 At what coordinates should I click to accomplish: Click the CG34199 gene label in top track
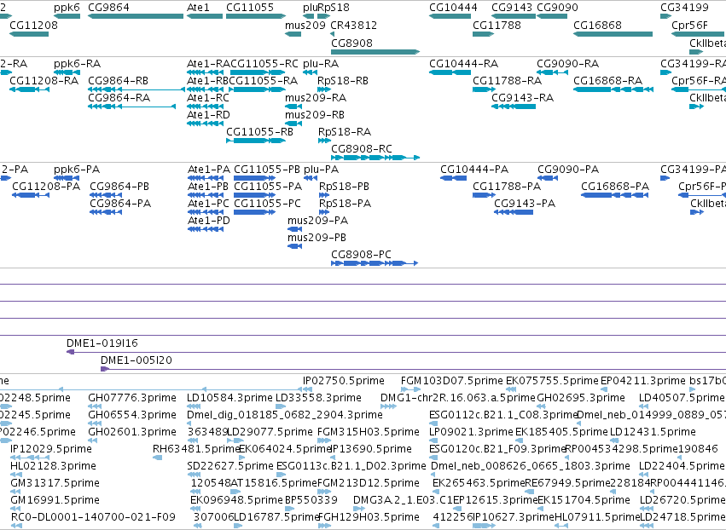pyautogui.click(x=684, y=8)
